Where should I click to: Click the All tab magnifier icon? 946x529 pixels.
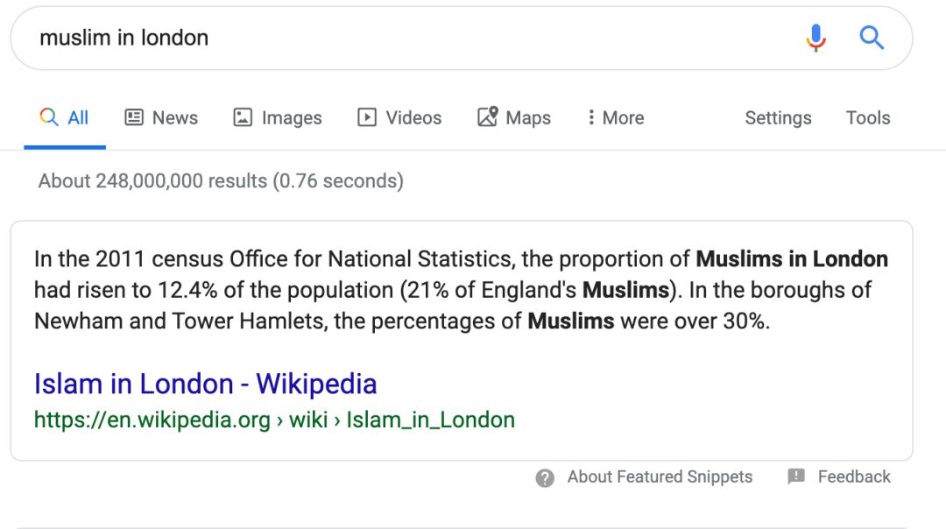point(49,117)
